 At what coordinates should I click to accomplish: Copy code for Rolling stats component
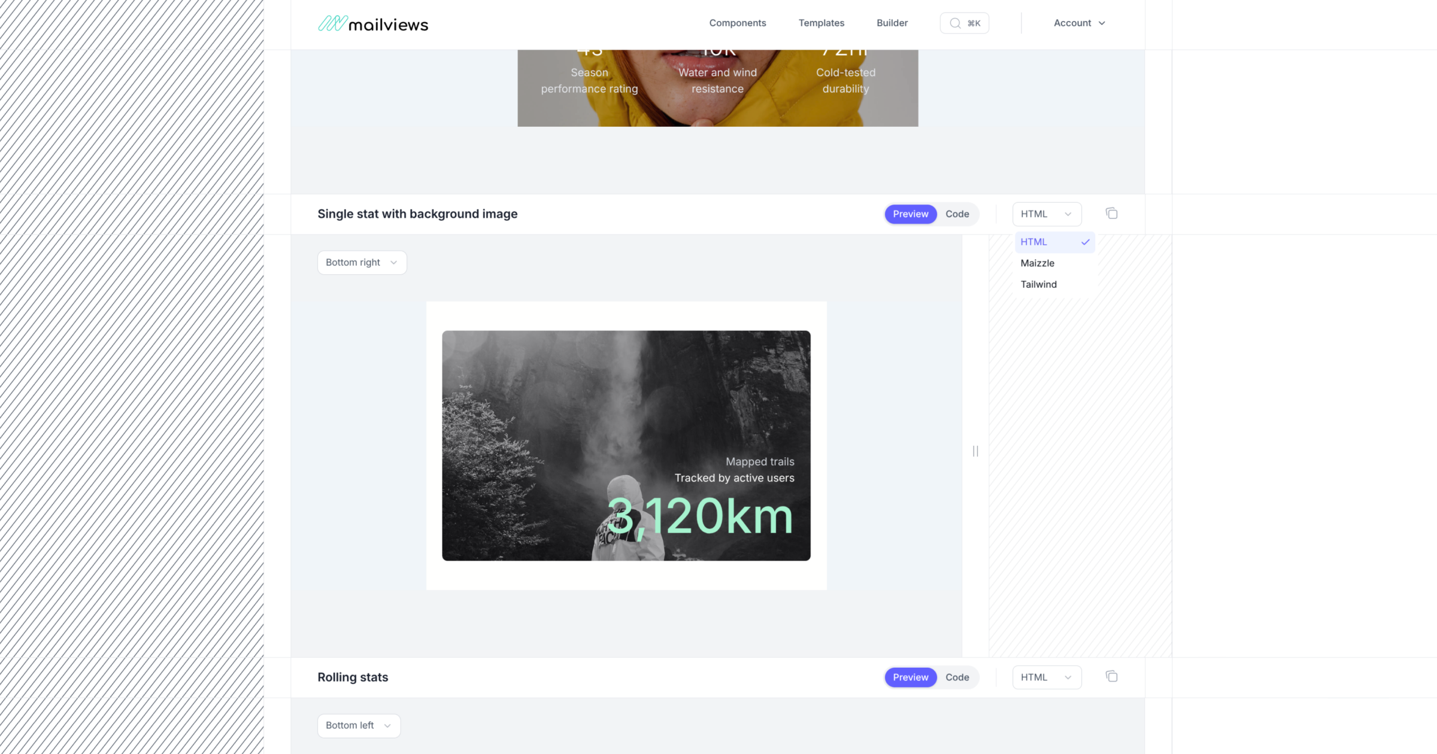coord(1111,676)
